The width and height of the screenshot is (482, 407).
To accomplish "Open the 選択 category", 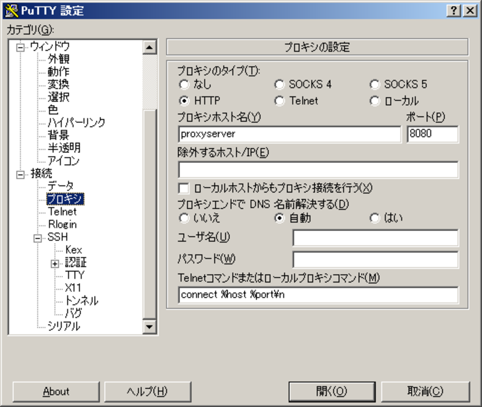I will (x=59, y=97).
